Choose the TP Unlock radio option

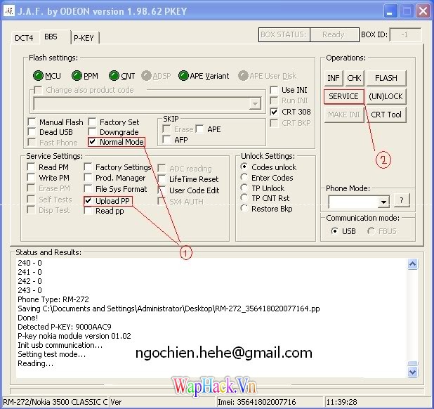tap(244, 188)
